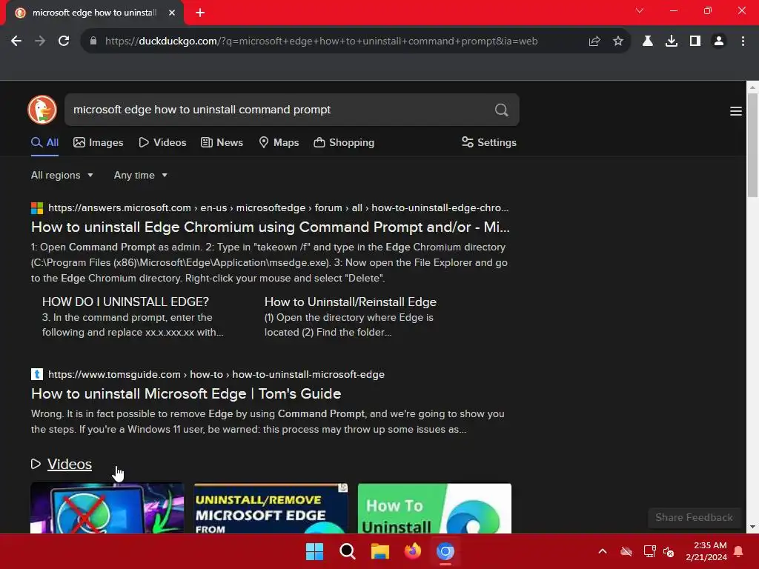Open Tom's Guide uninstall Edge result title
759x569 pixels.
(186, 394)
